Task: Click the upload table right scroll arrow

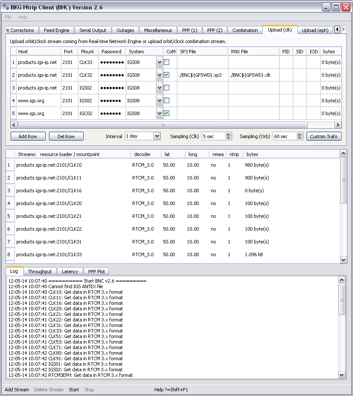Action: point(338,125)
